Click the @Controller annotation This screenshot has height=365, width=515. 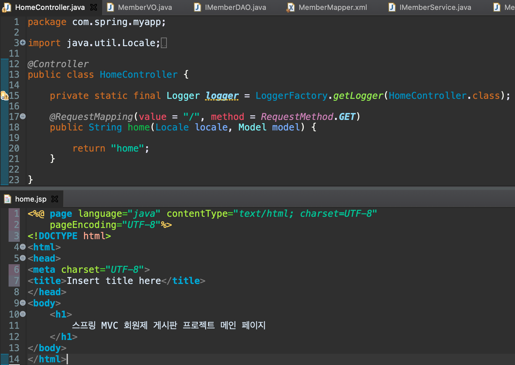pos(58,64)
